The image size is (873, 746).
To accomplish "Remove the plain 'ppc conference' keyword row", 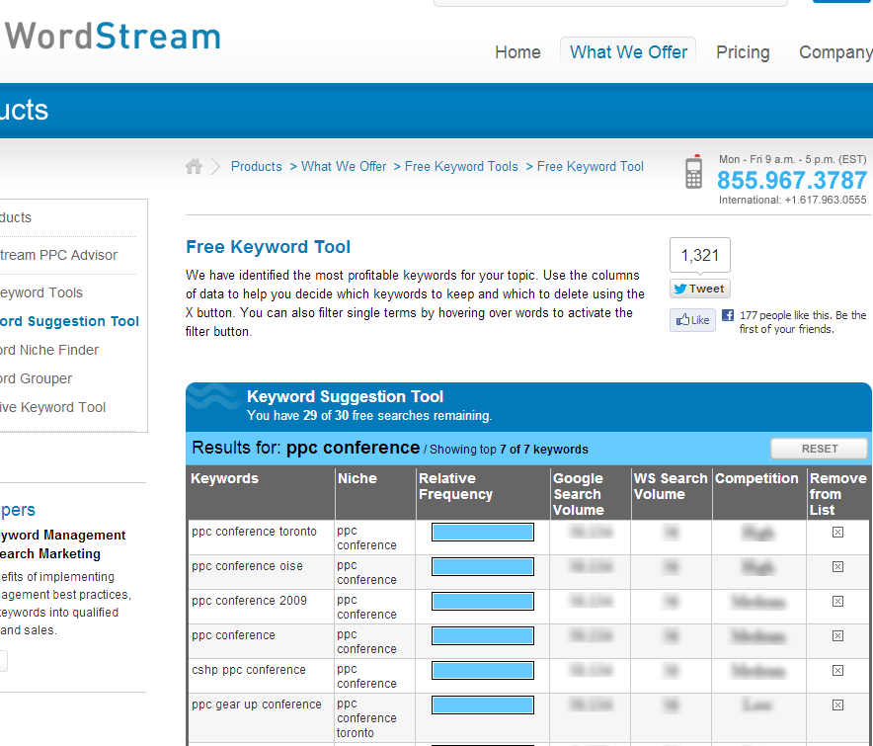I will point(837,635).
